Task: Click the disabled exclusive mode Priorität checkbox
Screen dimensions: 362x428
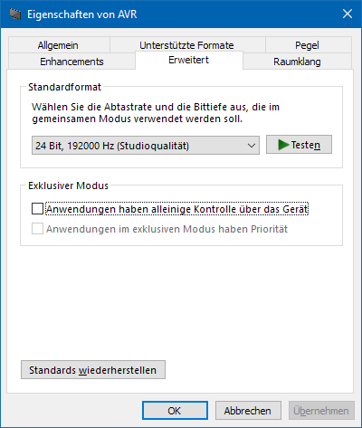Action: [37, 229]
